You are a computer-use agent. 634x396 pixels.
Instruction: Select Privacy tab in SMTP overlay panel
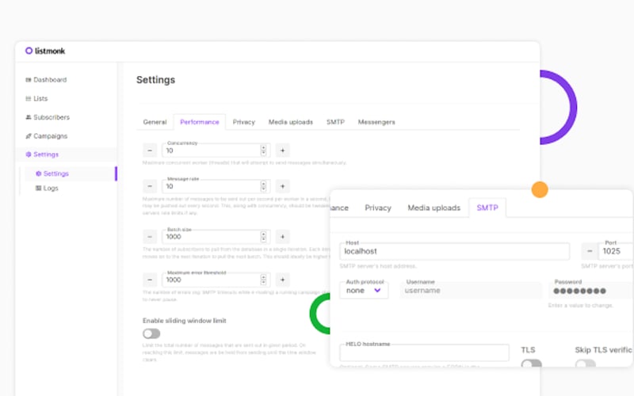[378, 208]
